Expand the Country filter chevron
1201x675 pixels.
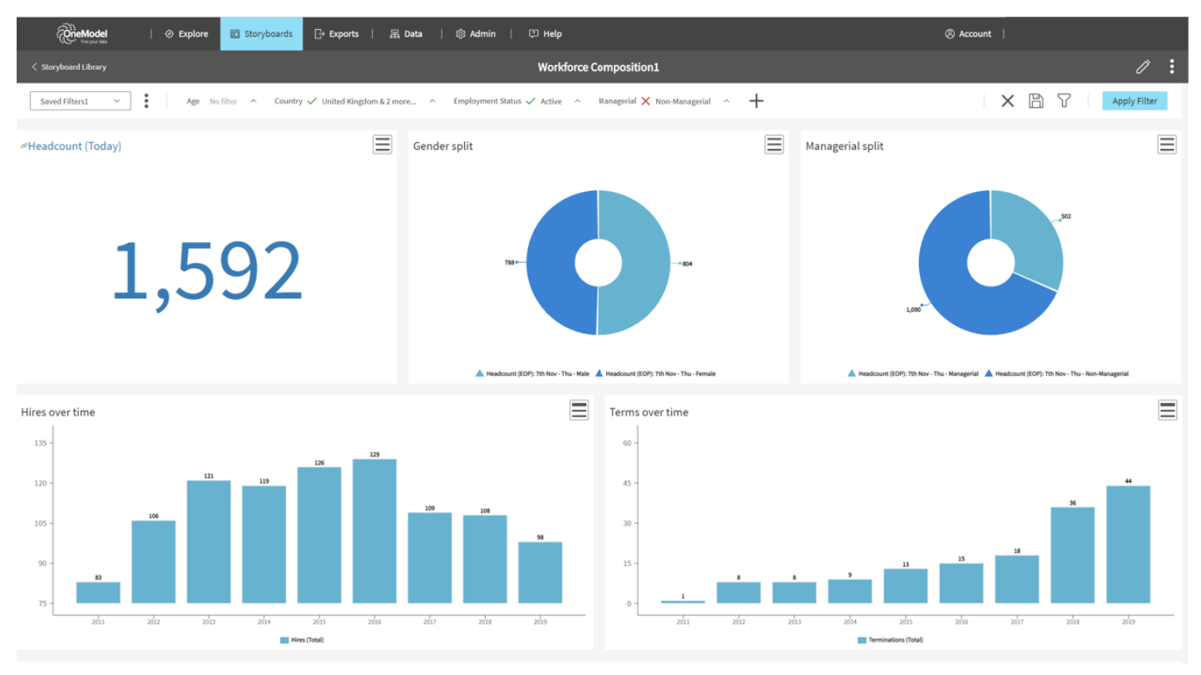pyautogui.click(x=432, y=101)
